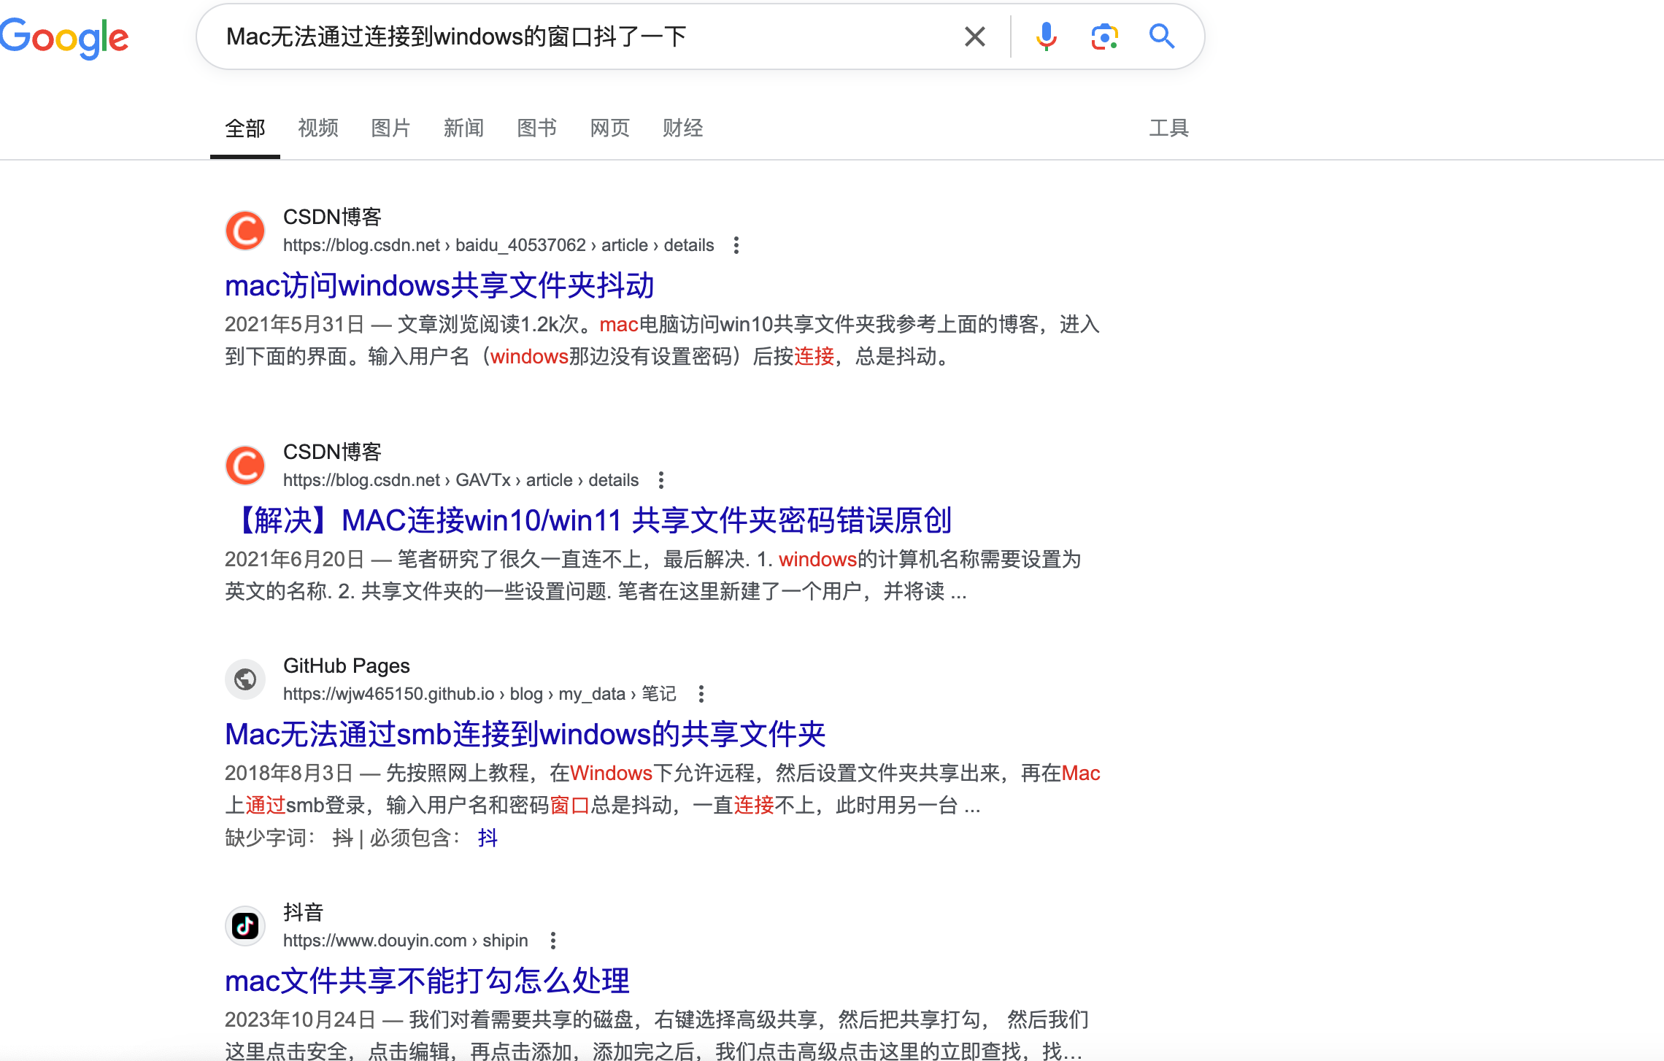The height and width of the screenshot is (1061, 1664).
Task: Click the snippet dated 2021年5月31日
Action: tap(662, 340)
